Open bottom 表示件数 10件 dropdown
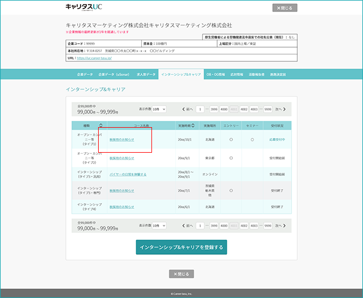Viewport: 363px width, 298px height. [x=159, y=225]
